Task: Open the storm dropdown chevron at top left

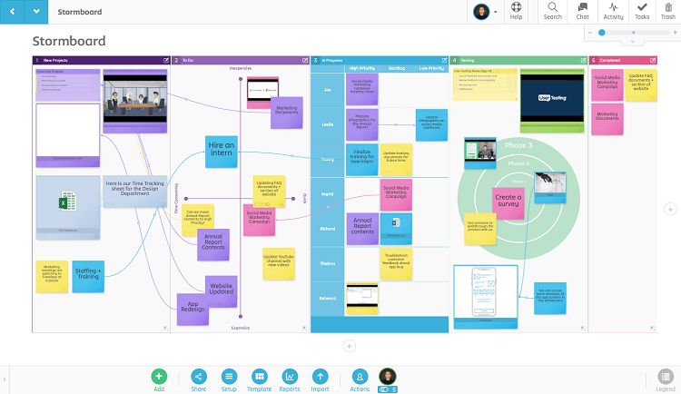Action: [x=36, y=12]
